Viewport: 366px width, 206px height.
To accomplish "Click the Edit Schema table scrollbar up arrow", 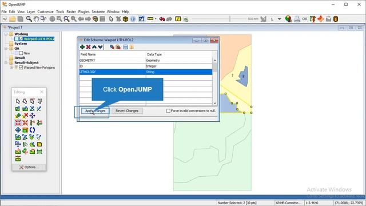I will [215, 61].
